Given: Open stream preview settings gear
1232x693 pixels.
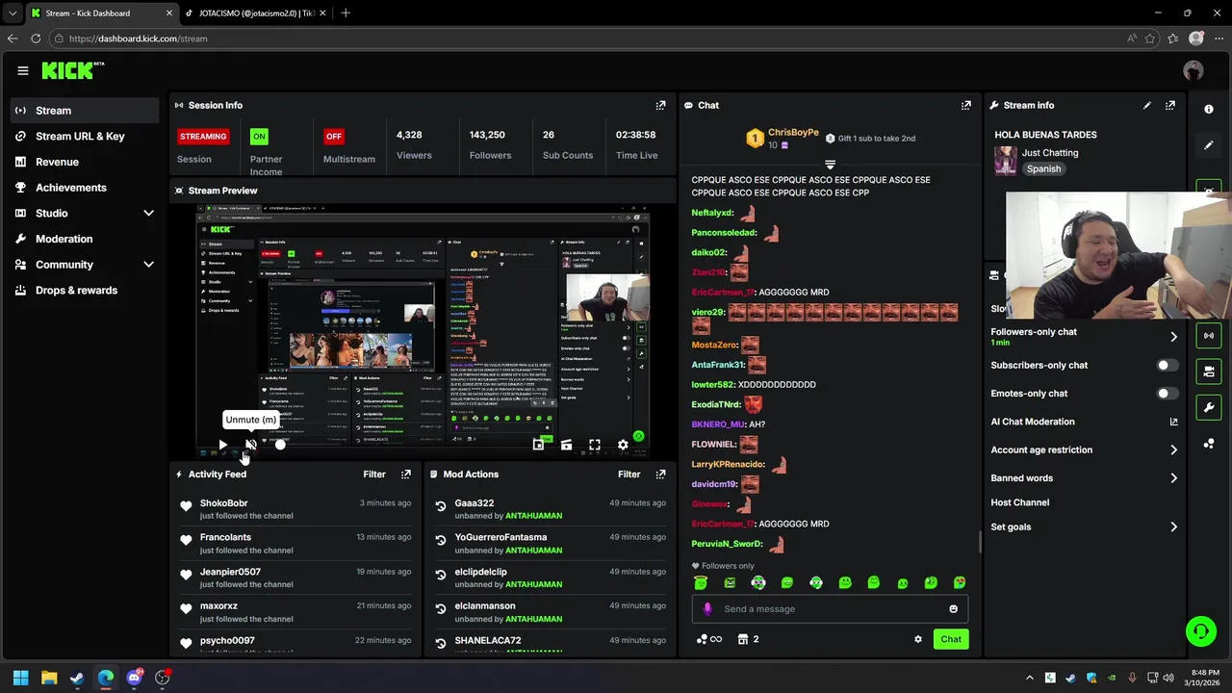Looking at the screenshot, I should point(623,445).
